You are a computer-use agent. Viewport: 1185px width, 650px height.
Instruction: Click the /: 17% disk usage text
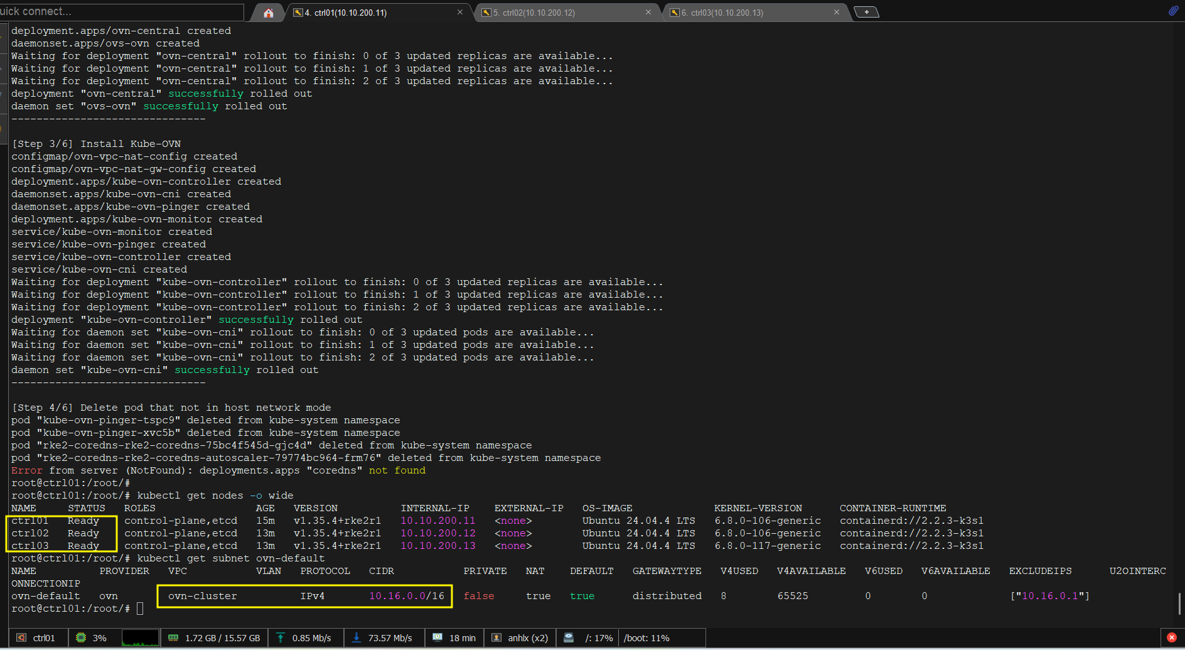click(x=599, y=638)
